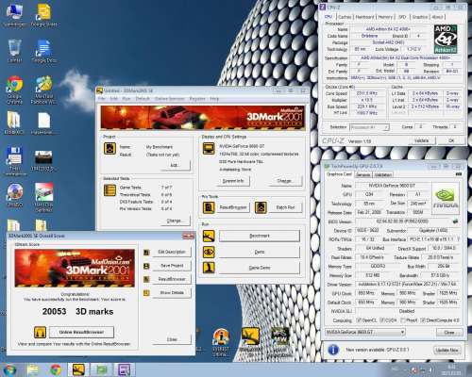This screenshot has height=377, width=472.
Task: Click the GPU name field NVIDIA GeForce 9600 GT
Action: tap(392, 186)
